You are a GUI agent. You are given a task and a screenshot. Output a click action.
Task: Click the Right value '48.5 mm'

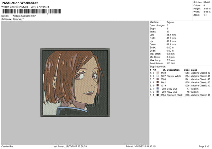171,38
